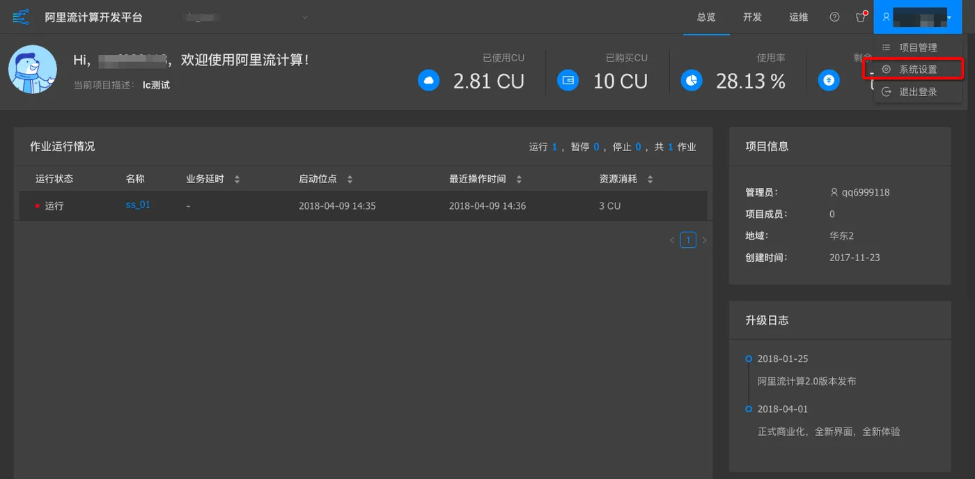
Task: Click the gear icon beside 系统设置
Action: (x=887, y=70)
